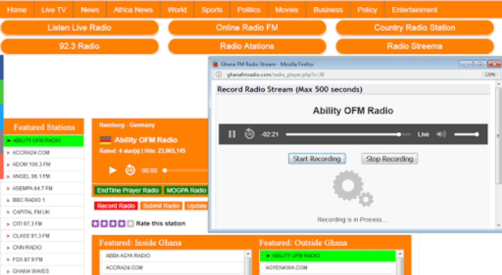Open the Country Radio Station button
The height and width of the screenshot is (275, 502).
point(415,28)
